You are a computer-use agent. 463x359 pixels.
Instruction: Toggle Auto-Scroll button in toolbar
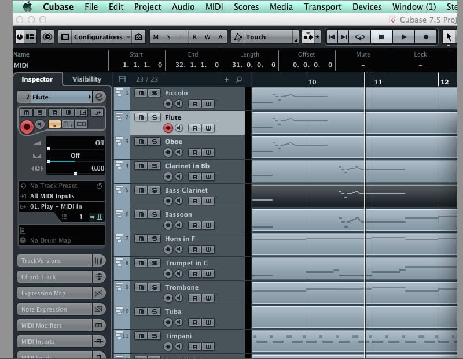[308, 37]
